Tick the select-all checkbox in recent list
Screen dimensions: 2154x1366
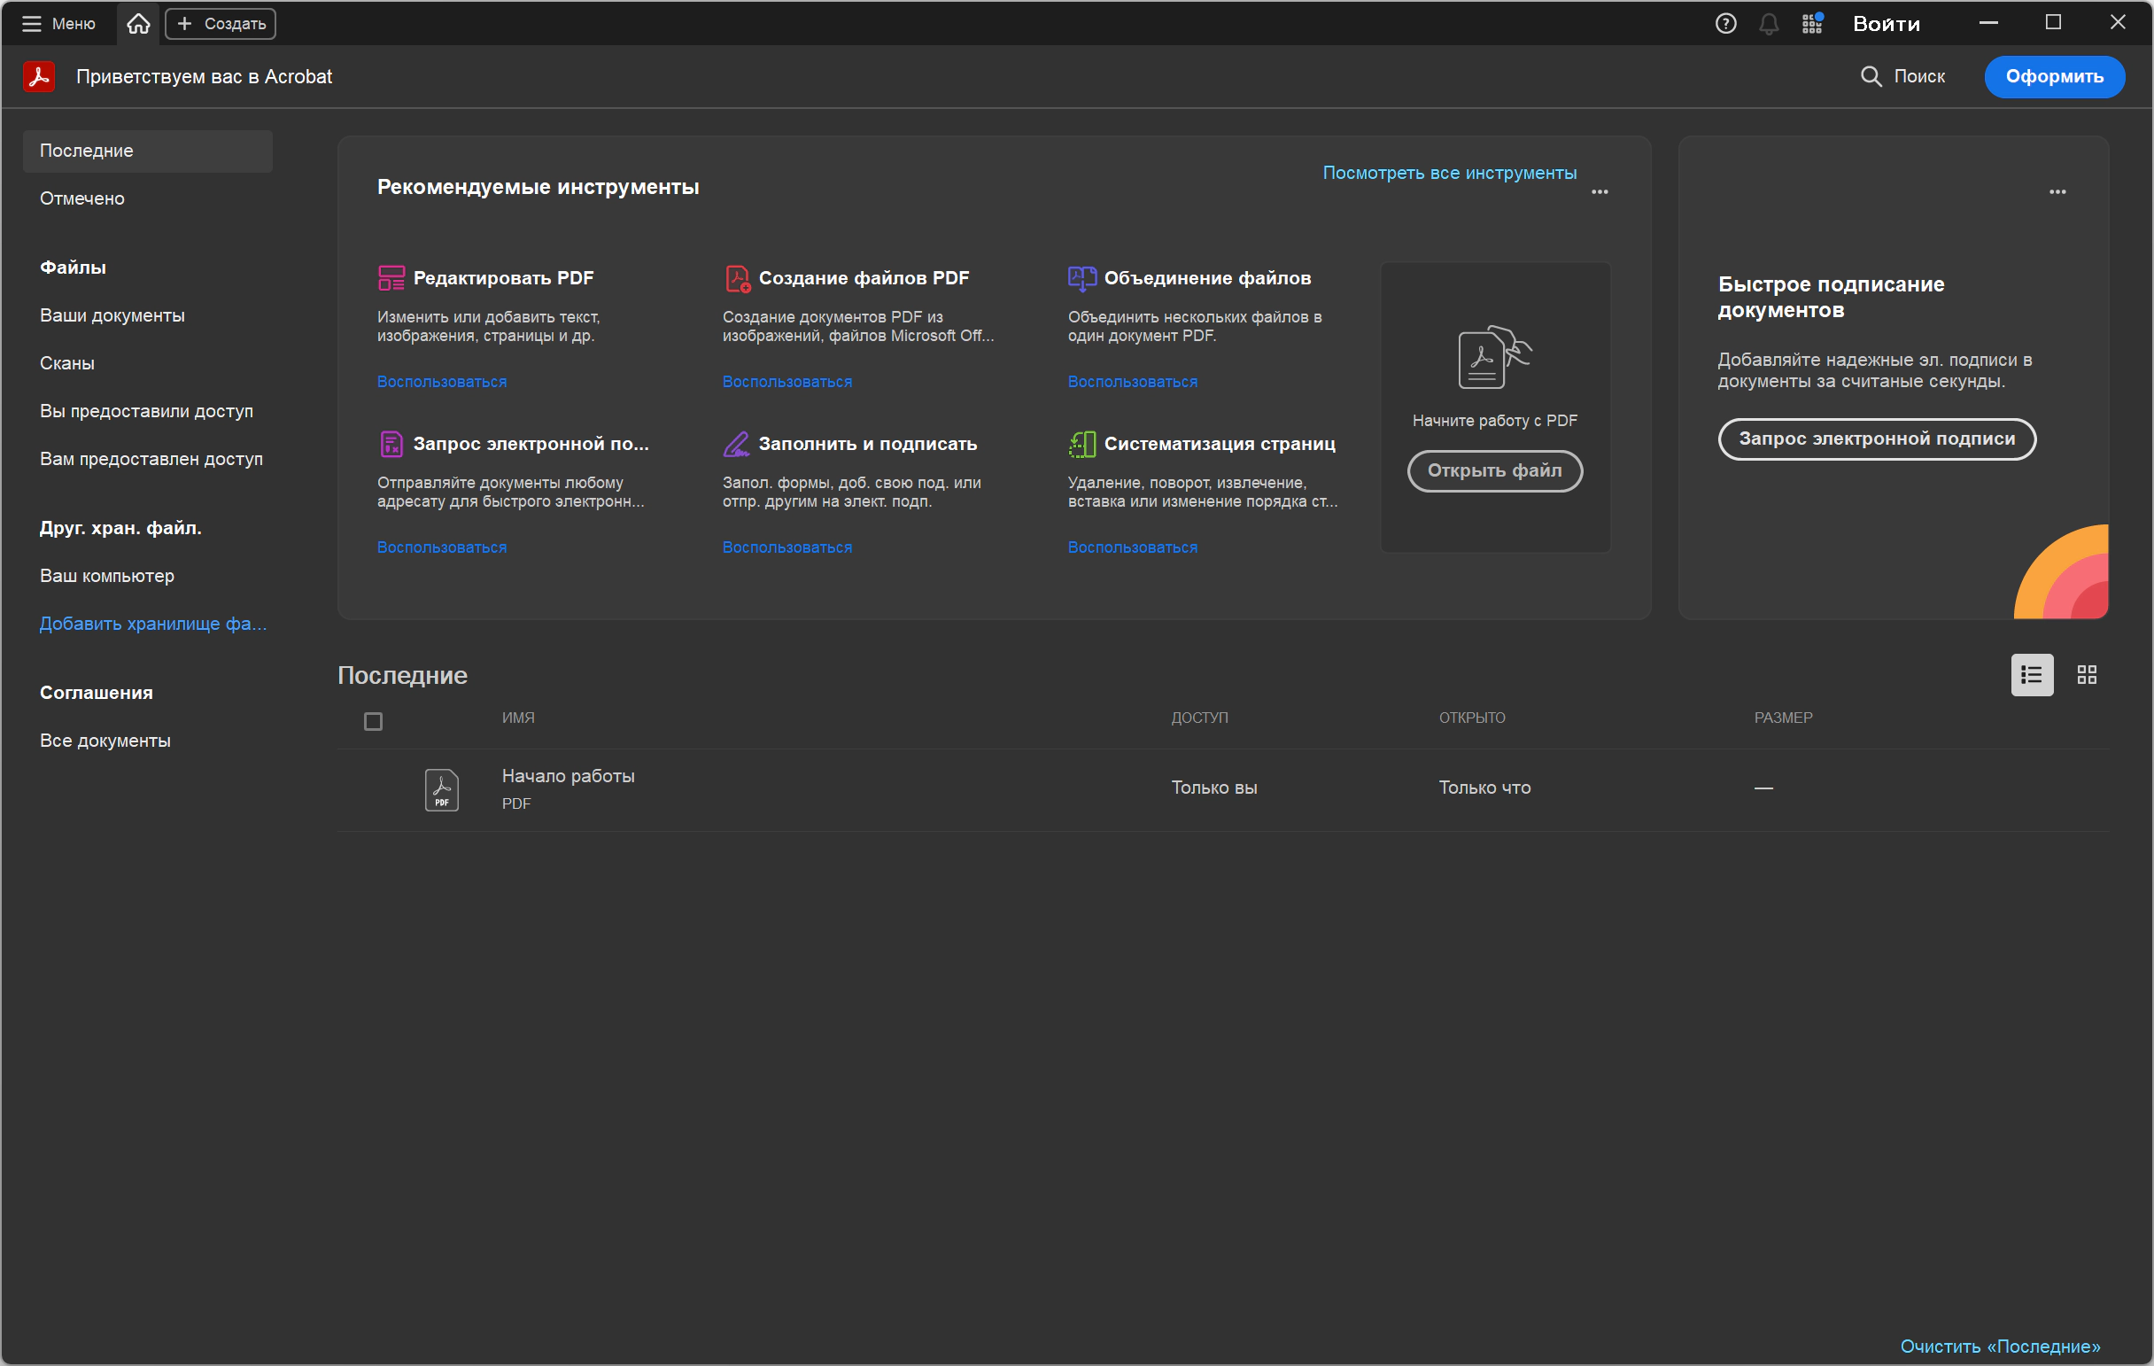pyautogui.click(x=373, y=721)
